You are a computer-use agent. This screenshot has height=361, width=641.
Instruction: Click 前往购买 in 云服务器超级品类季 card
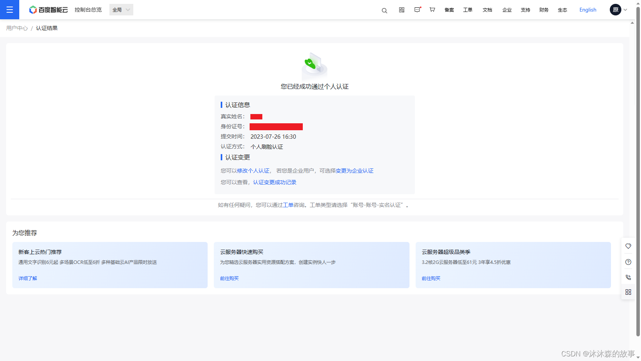431,278
